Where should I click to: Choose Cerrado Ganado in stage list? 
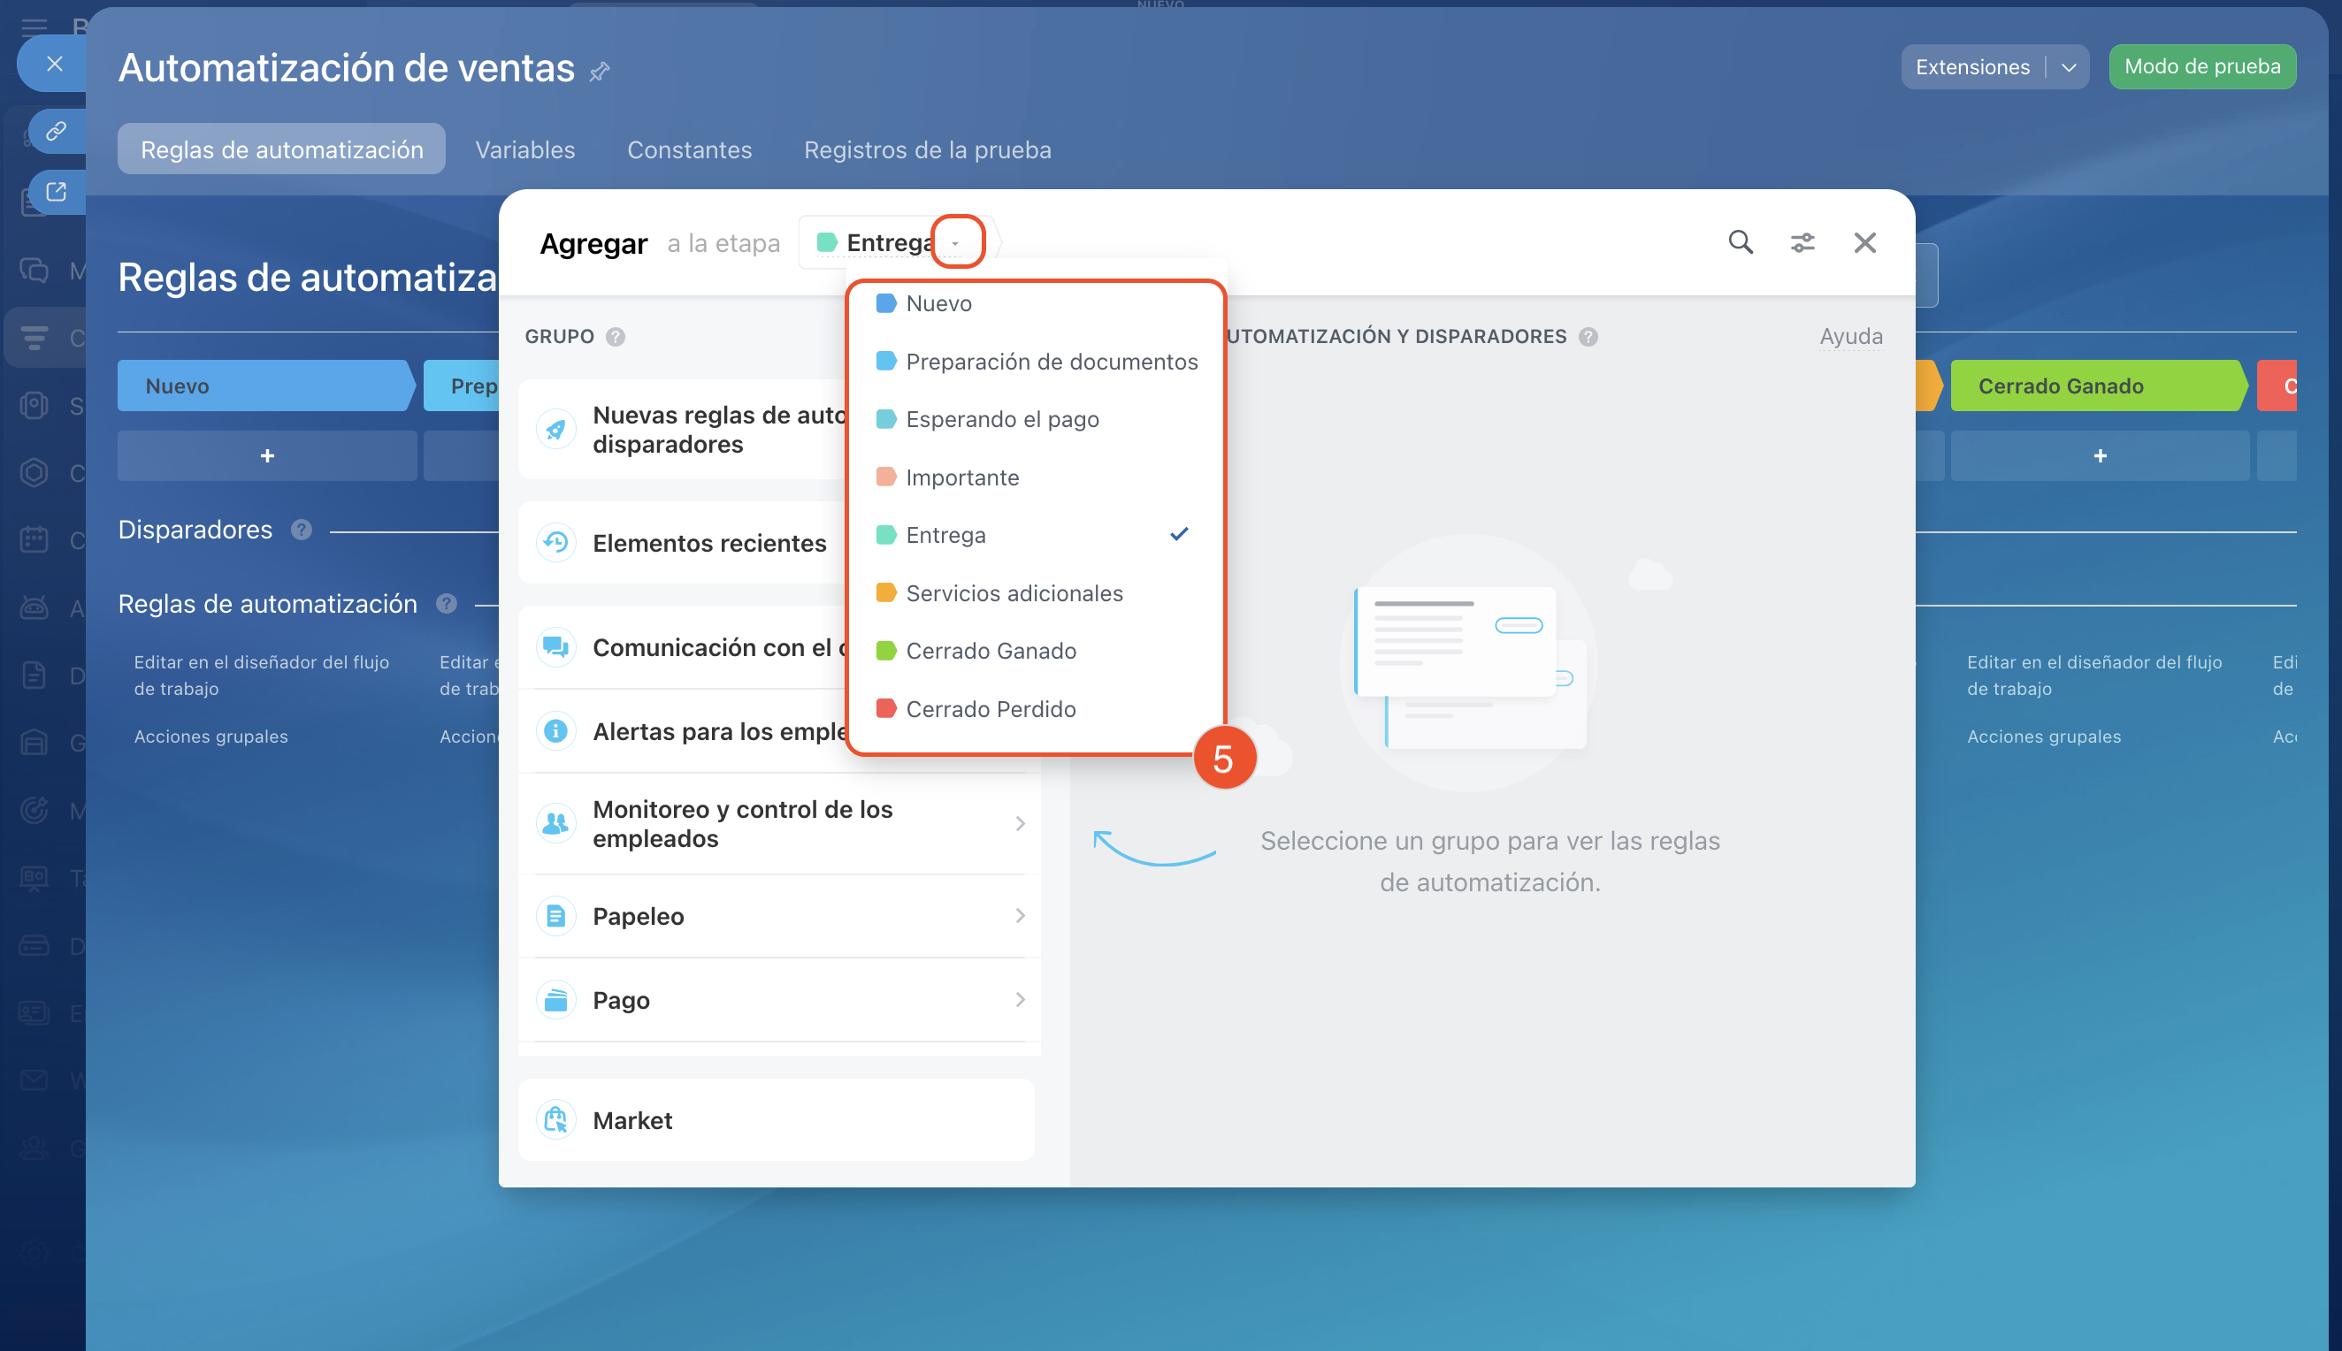click(990, 652)
